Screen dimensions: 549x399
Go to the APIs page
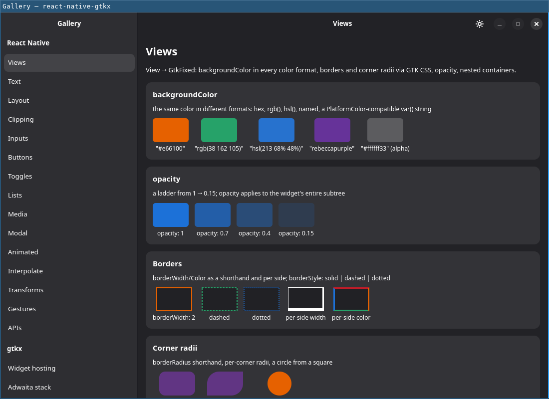pos(69,327)
